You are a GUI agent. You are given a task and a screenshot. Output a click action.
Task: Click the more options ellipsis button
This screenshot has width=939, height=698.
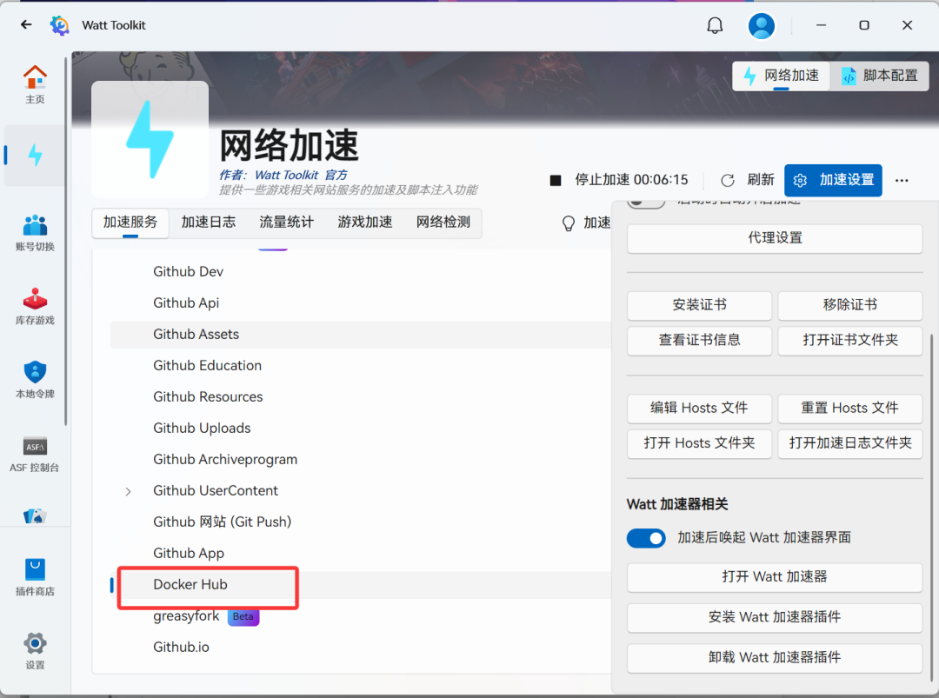coord(902,180)
